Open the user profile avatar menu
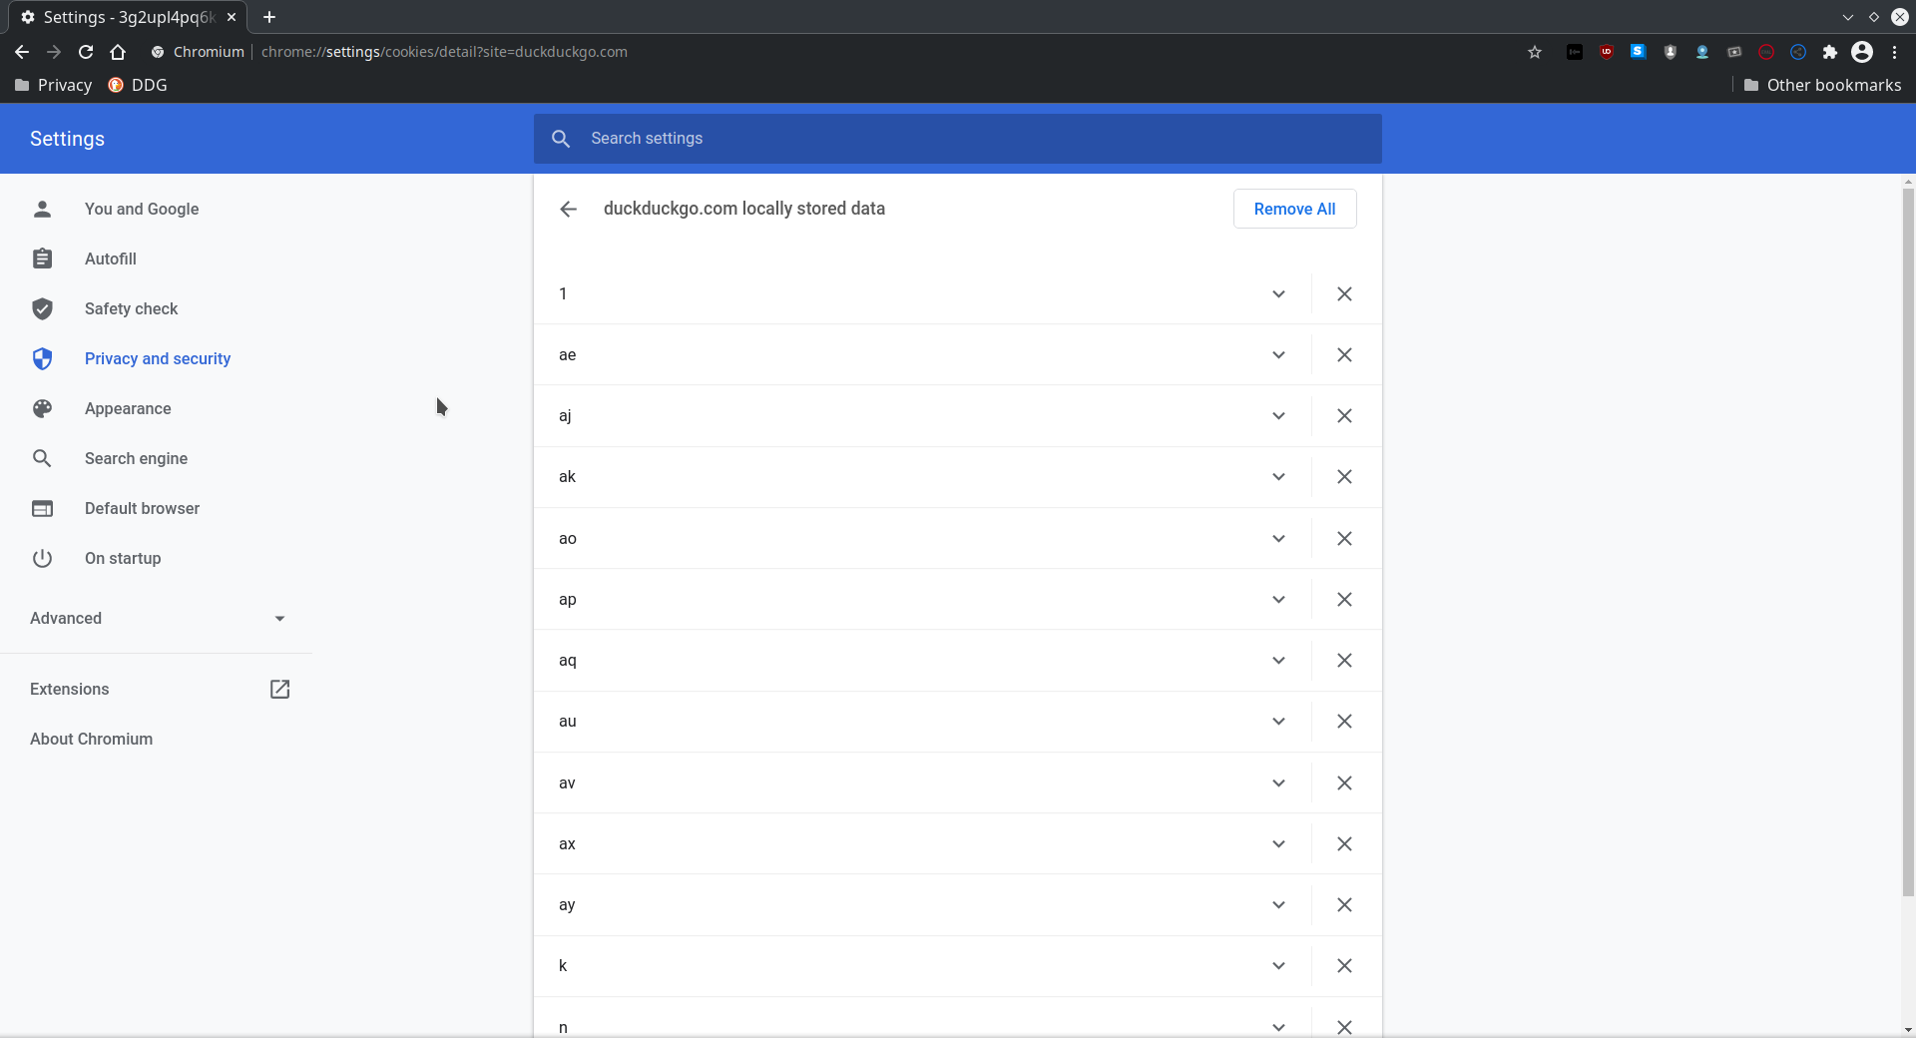Image resolution: width=1916 pixels, height=1038 pixels. (1862, 52)
